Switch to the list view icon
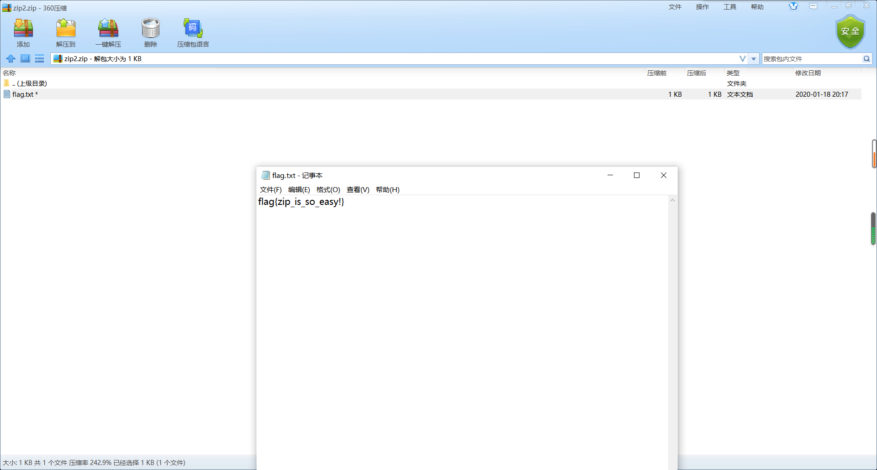The width and height of the screenshot is (877, 470). tap(40, 59)
